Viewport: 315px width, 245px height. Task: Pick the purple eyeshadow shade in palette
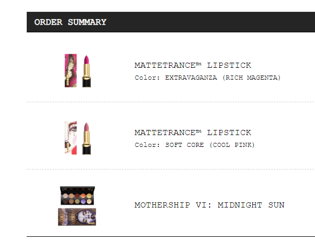pos(83,201)
